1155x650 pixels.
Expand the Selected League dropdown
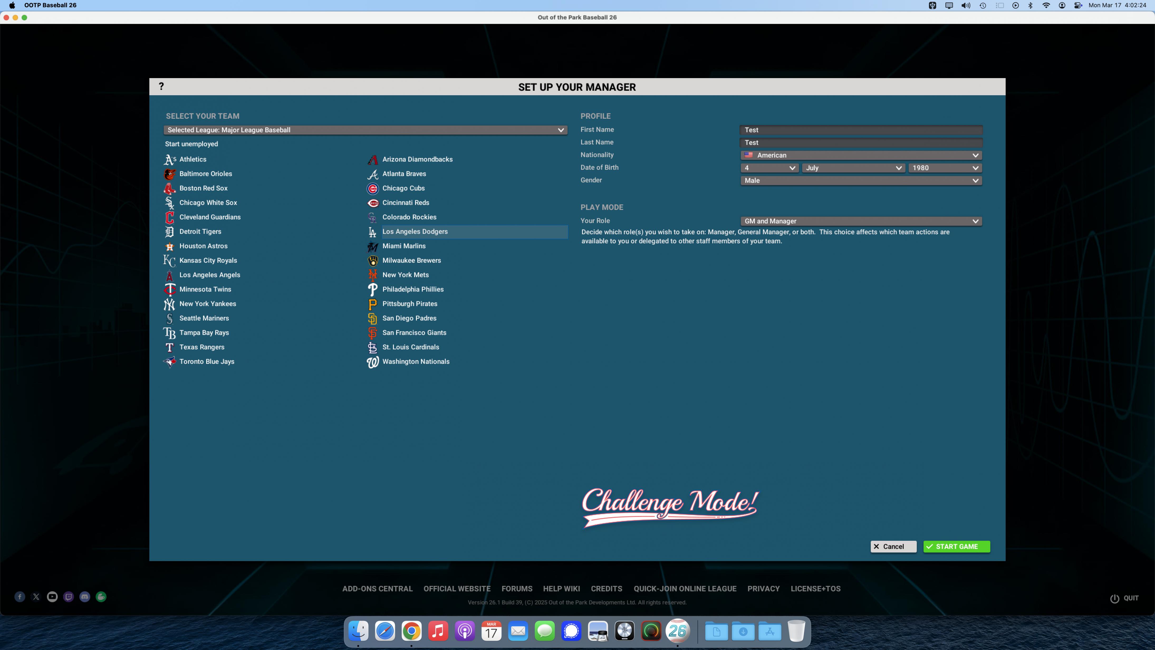point(365,130)
